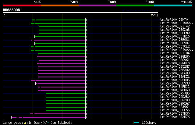
Task: Select the UniRef100_B9H9M7 label
Action: point(175,43)
